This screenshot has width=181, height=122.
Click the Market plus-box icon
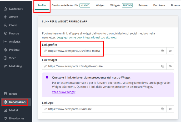pyautogui.click(x=5, y=110)
